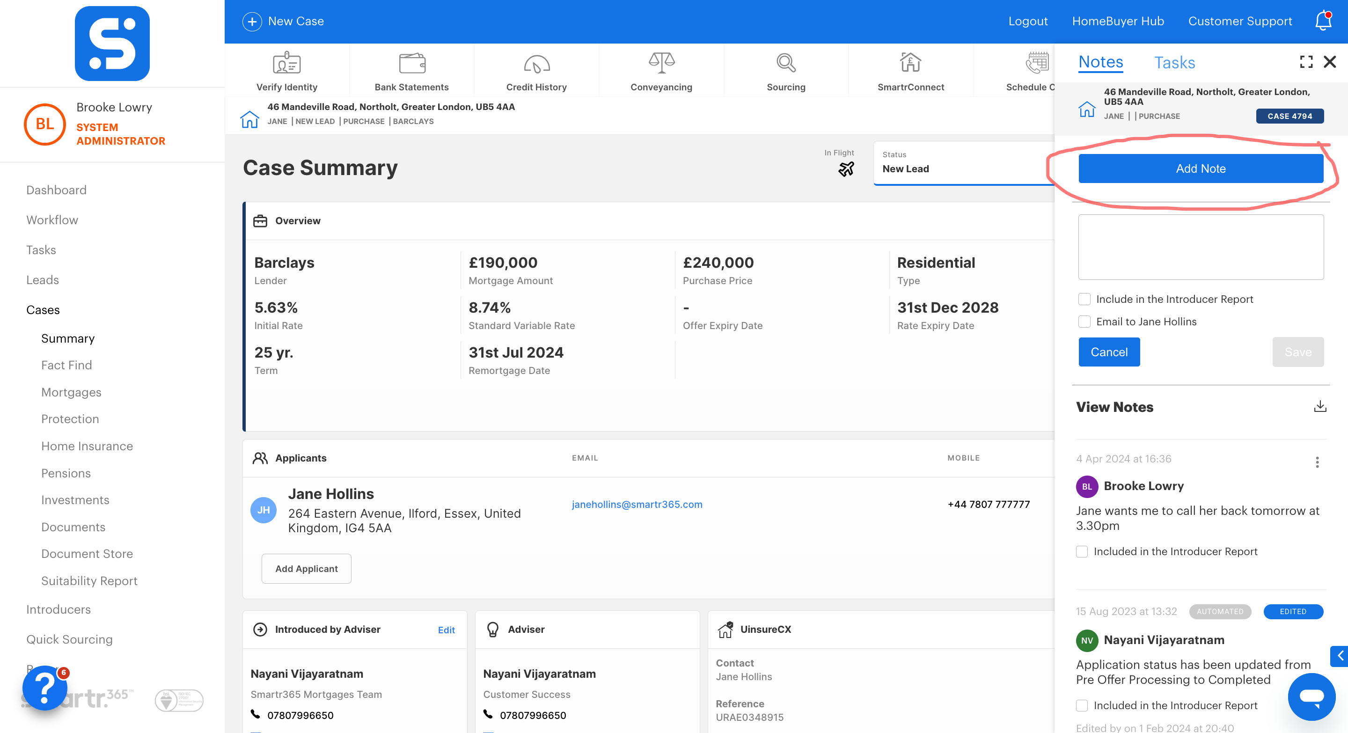Toggle Introducer Report checkbox on Nayani's note
The height and width of the screenshot is (733, 1348).
[1082, 705]
